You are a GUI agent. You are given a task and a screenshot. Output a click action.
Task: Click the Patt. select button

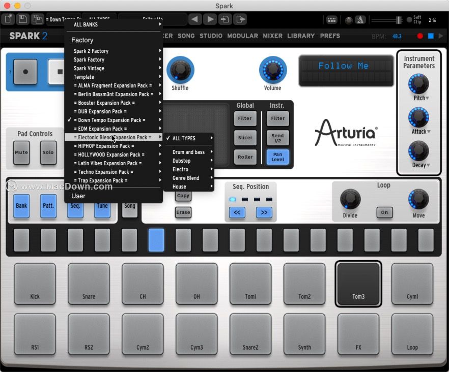[x=48, y=206]
